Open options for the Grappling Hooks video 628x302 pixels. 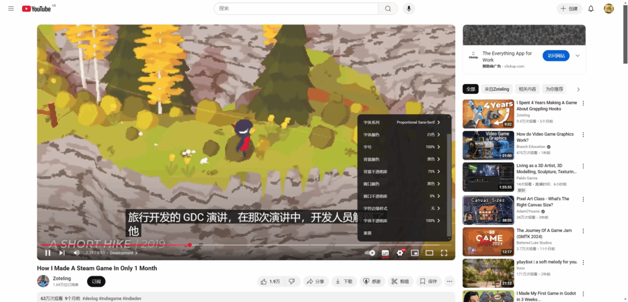pos(583,103)
